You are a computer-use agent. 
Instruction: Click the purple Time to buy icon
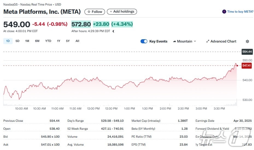pos(224,12)
